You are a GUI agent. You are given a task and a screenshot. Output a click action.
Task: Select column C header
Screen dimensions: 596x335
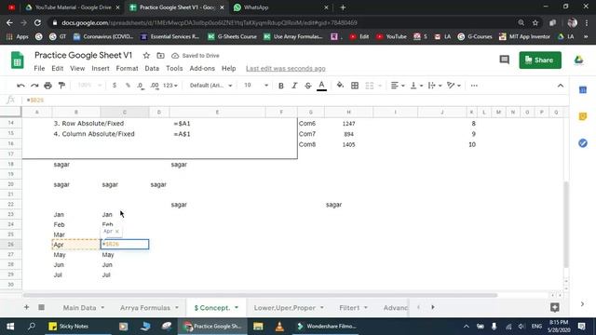point(125,112)
